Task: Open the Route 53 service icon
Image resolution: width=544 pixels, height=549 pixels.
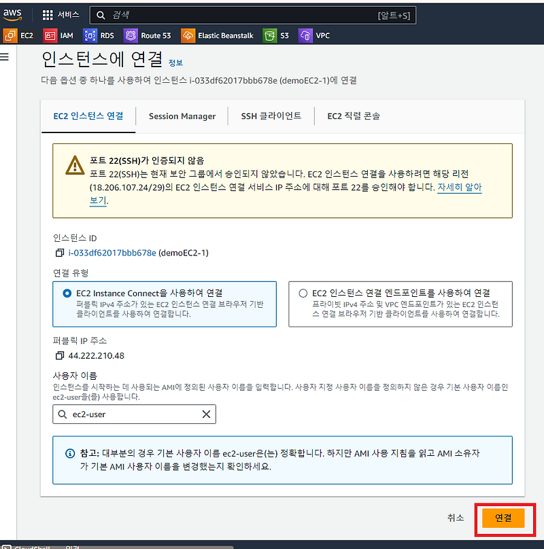Action: 131,35
